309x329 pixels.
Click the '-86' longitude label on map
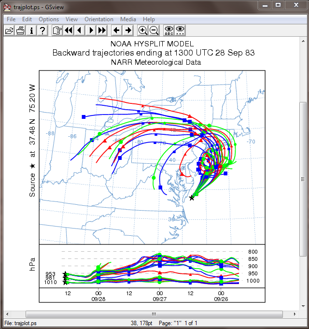pyautogui.click(x=72, y=136)
